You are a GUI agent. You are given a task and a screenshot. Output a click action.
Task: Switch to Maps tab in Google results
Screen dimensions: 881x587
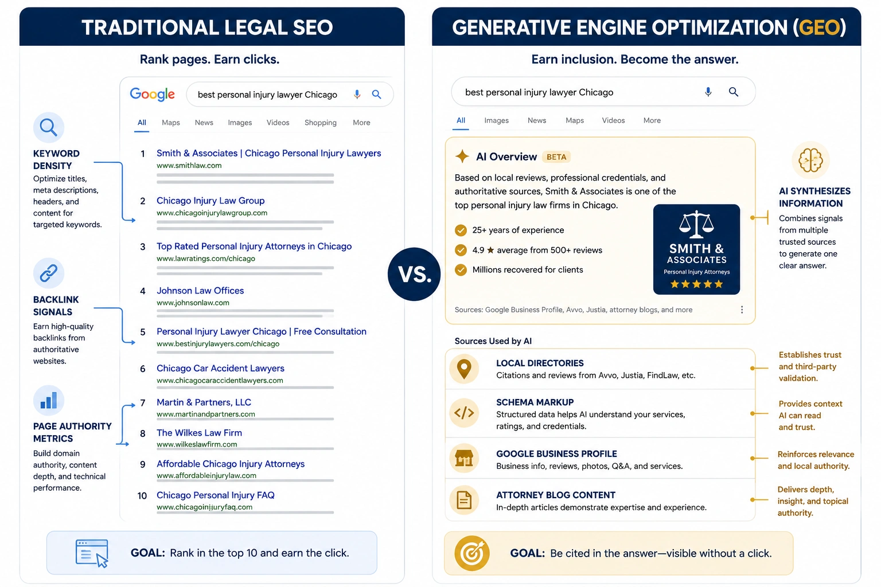pos(171,123)
